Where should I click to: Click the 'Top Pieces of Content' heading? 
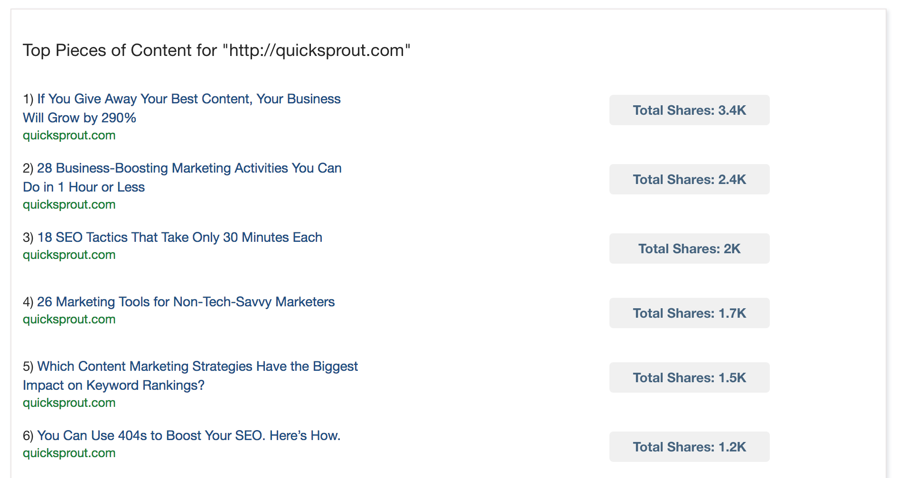pos(216,50)
